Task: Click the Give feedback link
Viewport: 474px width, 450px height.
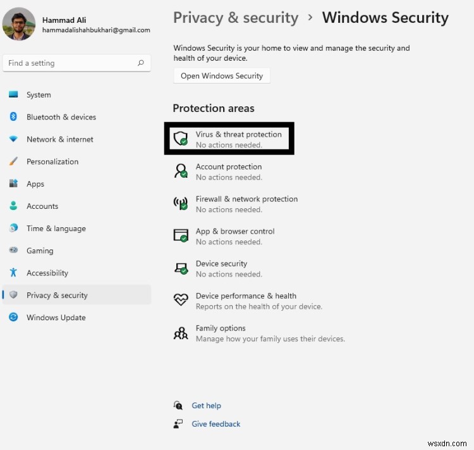Action: pyautogui.click(x=216, y=423)
